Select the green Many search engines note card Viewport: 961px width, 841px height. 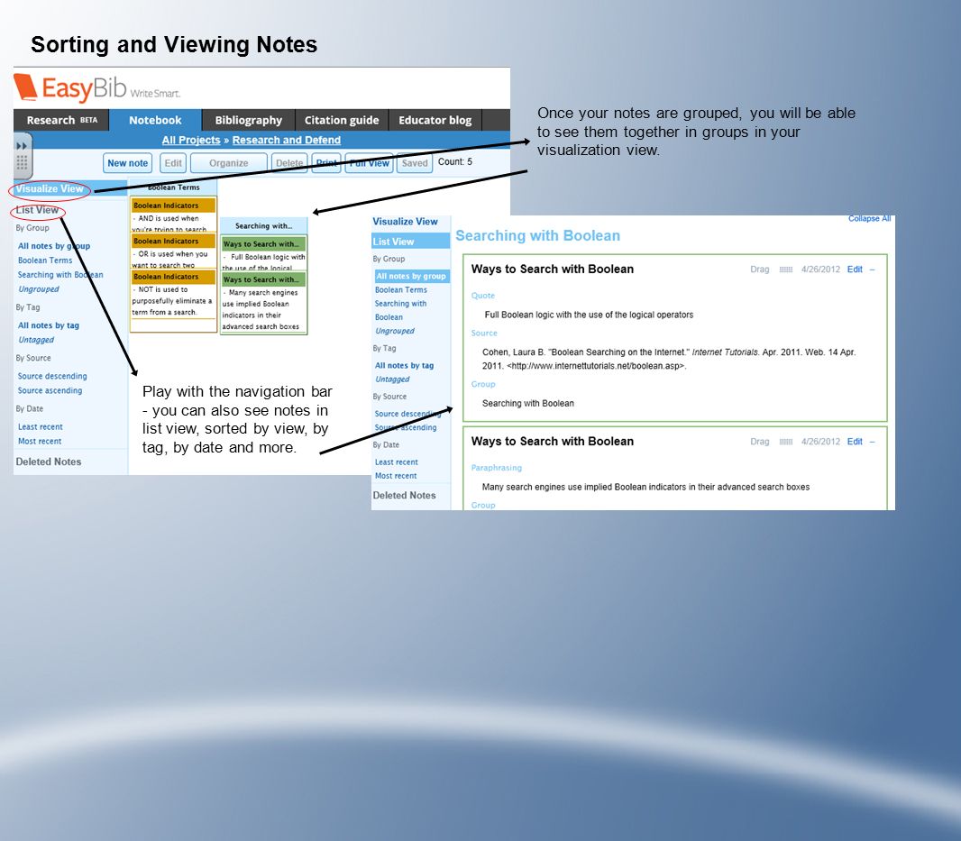click(263, 303)
